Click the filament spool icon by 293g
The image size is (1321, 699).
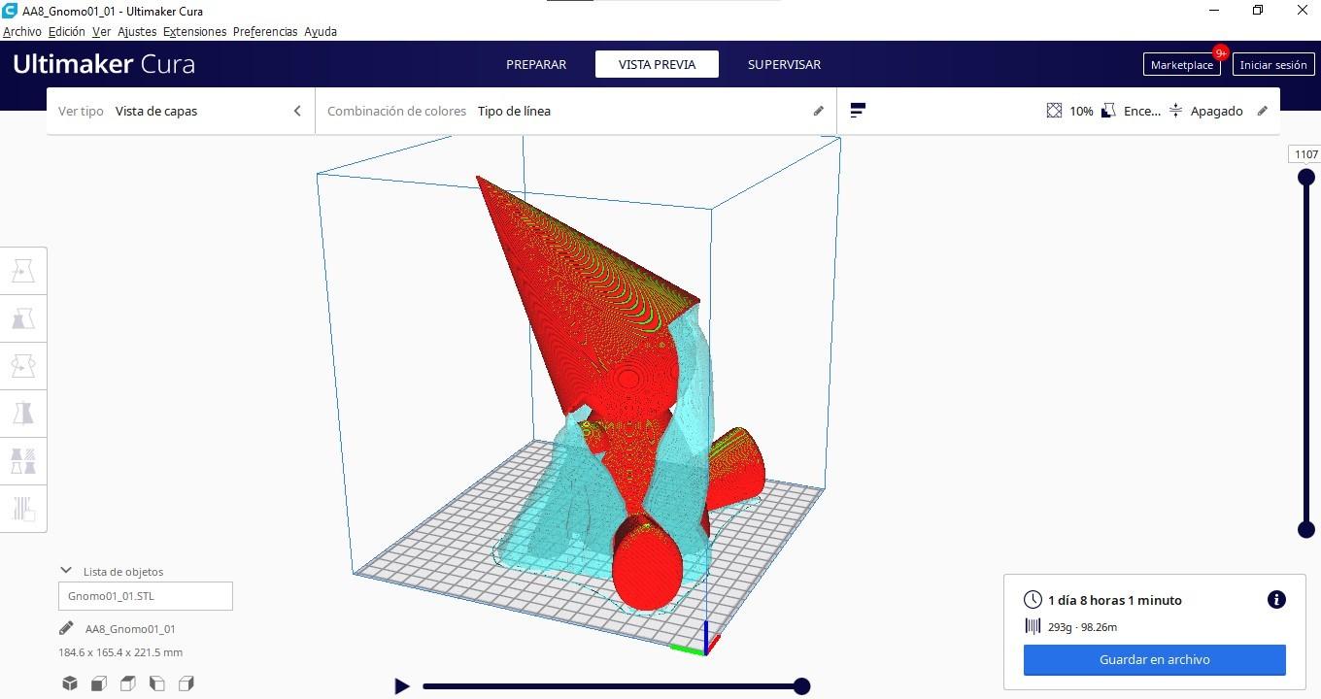click(x=1033, y=626)
